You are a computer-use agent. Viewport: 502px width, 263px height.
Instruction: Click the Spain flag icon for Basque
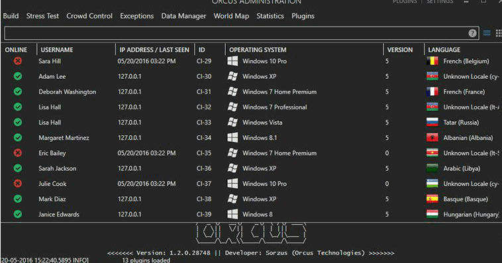click(x=432, y=199)
